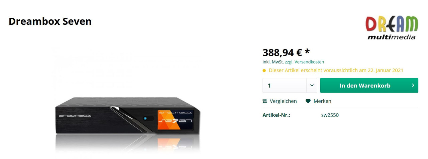This screenshot has width=428, height=159.
Task: Select the quantity field showing 1
Action: 285,86
